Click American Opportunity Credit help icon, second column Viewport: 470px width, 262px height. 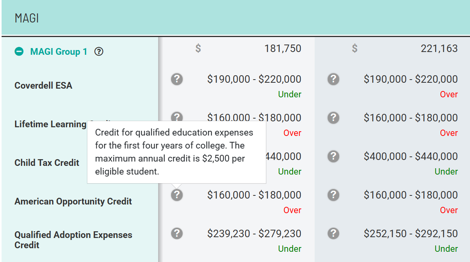tap(333, 195)
